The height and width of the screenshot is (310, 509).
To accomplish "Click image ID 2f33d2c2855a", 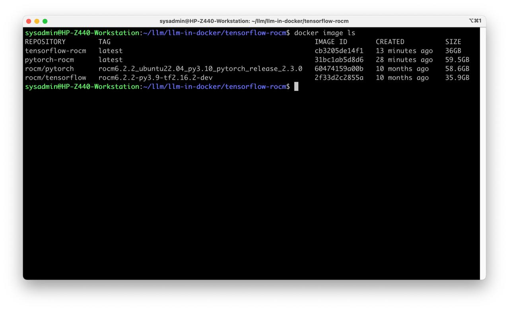I will coord(339,77).
